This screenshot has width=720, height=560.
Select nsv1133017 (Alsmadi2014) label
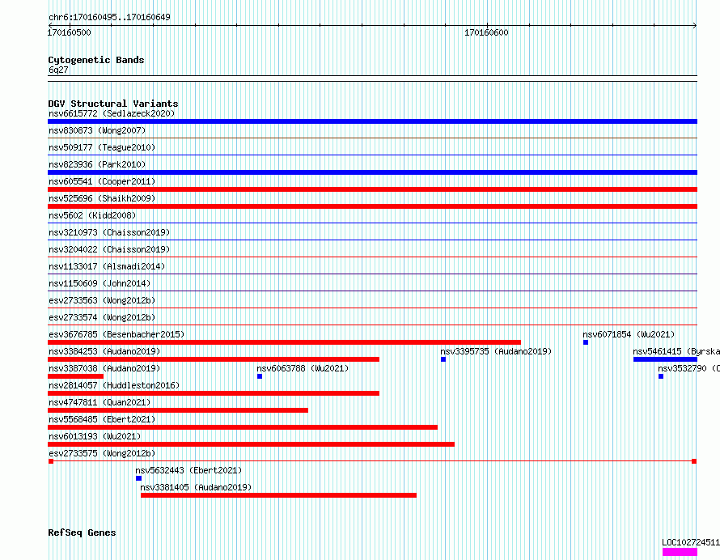(107, 266)
